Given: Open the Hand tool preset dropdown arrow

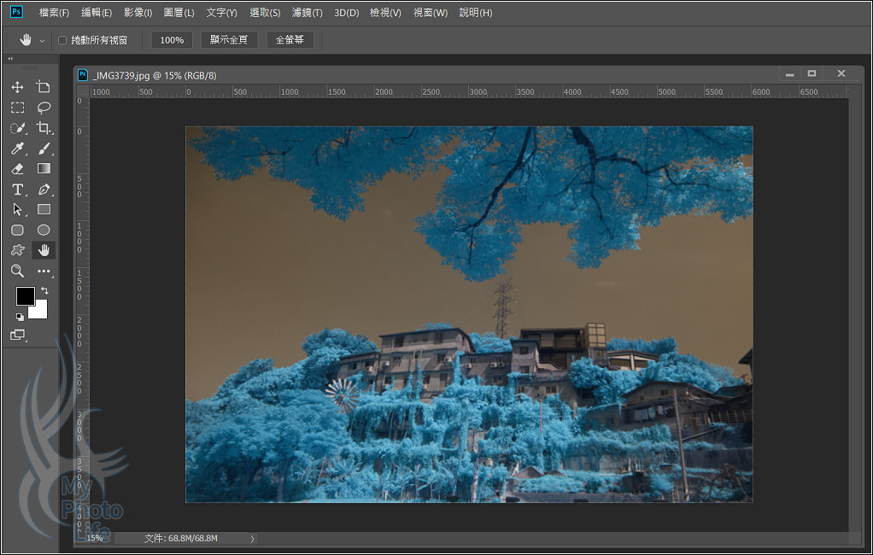Looking at the screenshot, I should click(x=42, y=41).
